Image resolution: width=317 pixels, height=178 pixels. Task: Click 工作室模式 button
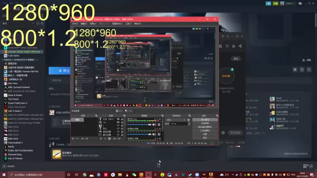(x=205, y=131)
